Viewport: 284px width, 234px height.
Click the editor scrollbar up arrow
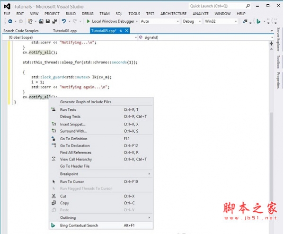point(271,49)
